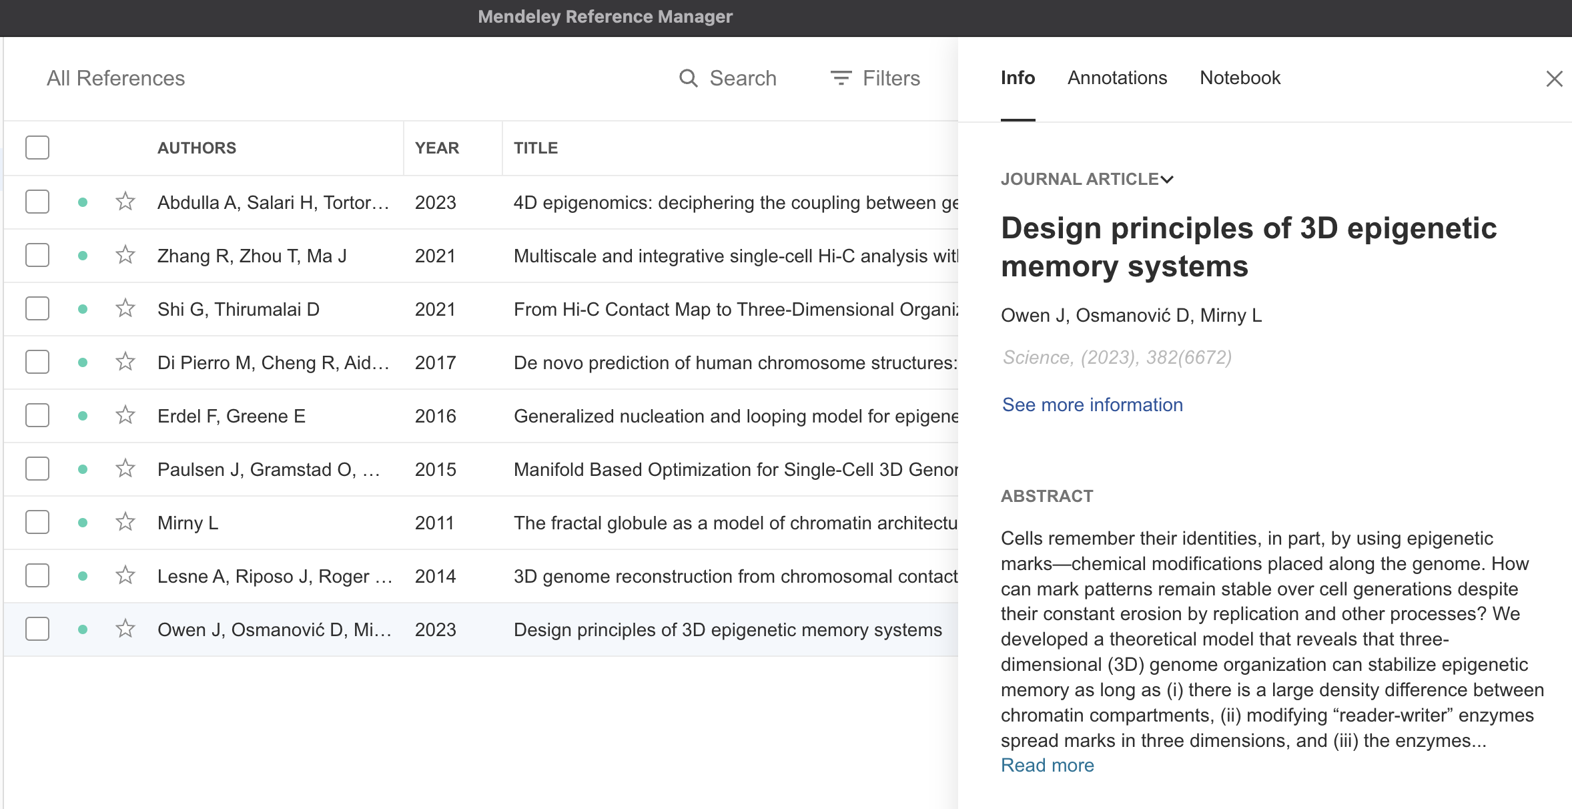Star the Abdulla A 2023 reference

coord(125,202)
